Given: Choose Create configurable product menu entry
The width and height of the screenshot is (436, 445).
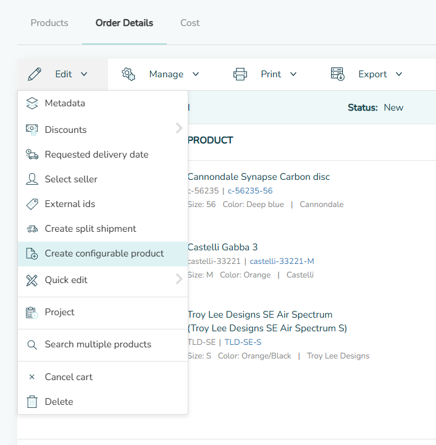Looking at the screenshot, I should tap(104, 253).
